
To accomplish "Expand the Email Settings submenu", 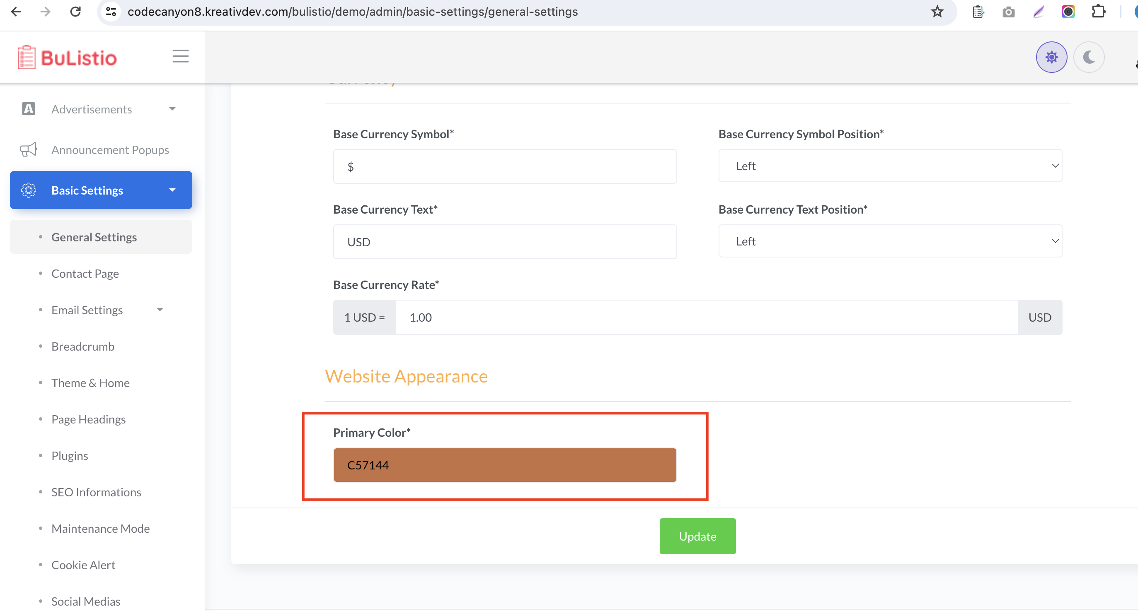I will click(160, 310).
